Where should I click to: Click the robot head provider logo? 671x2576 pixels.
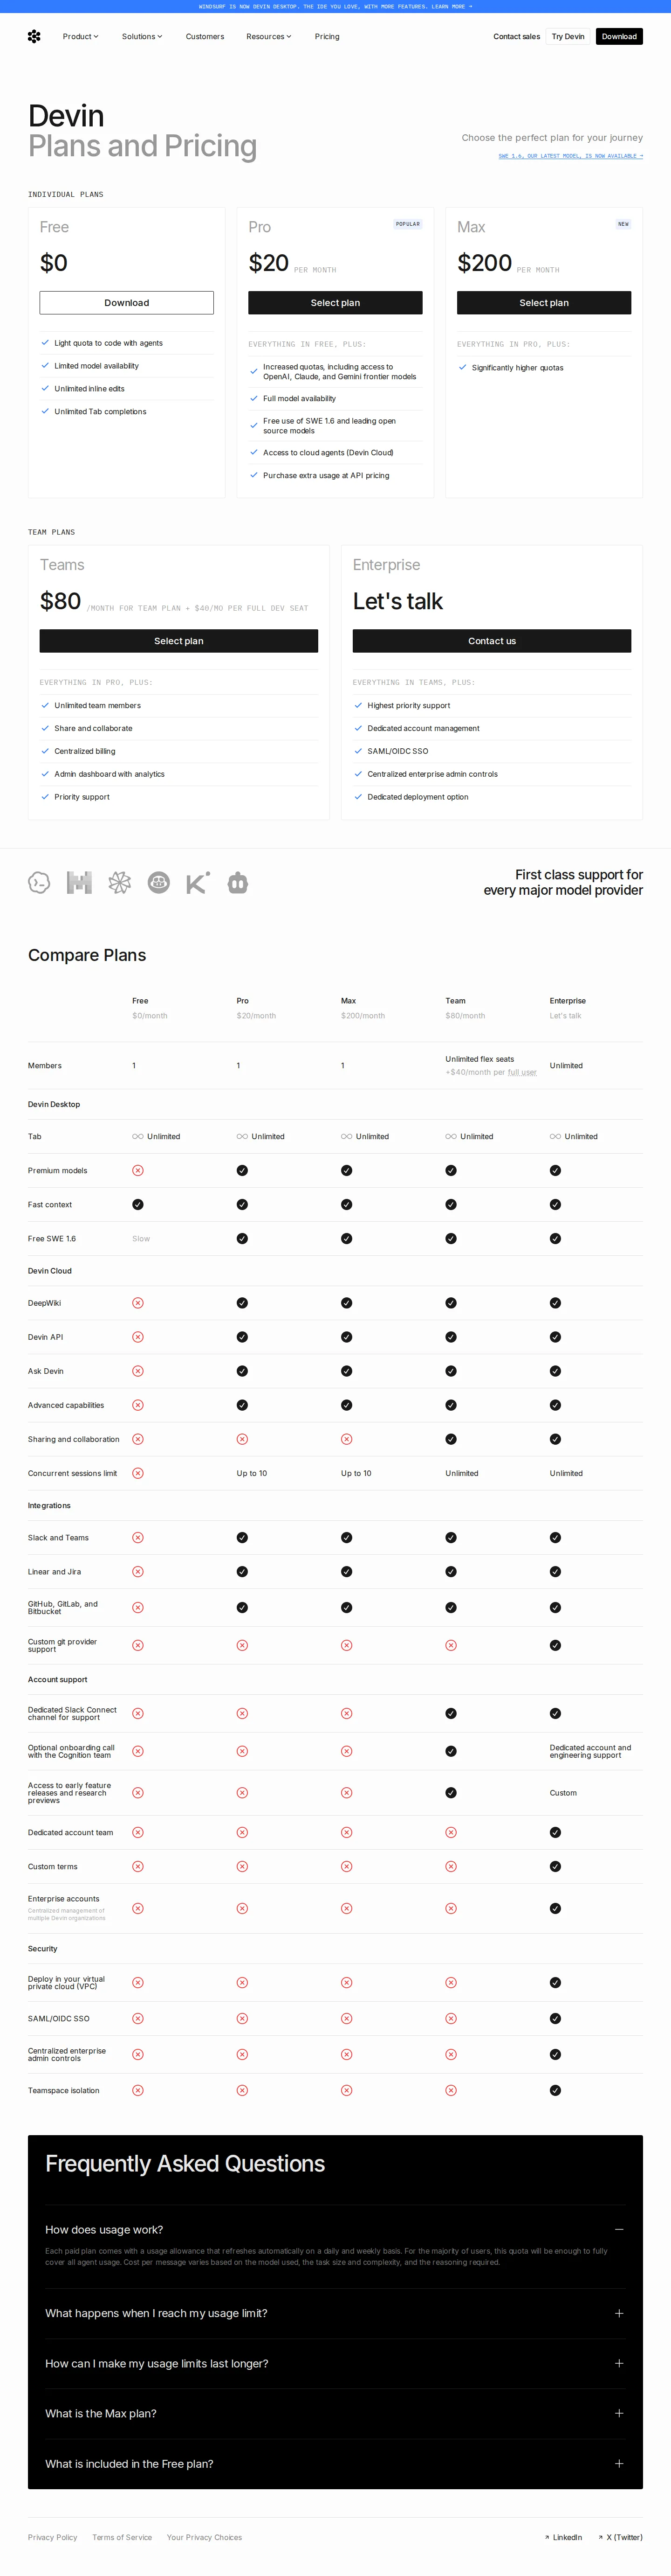[238, 882]
